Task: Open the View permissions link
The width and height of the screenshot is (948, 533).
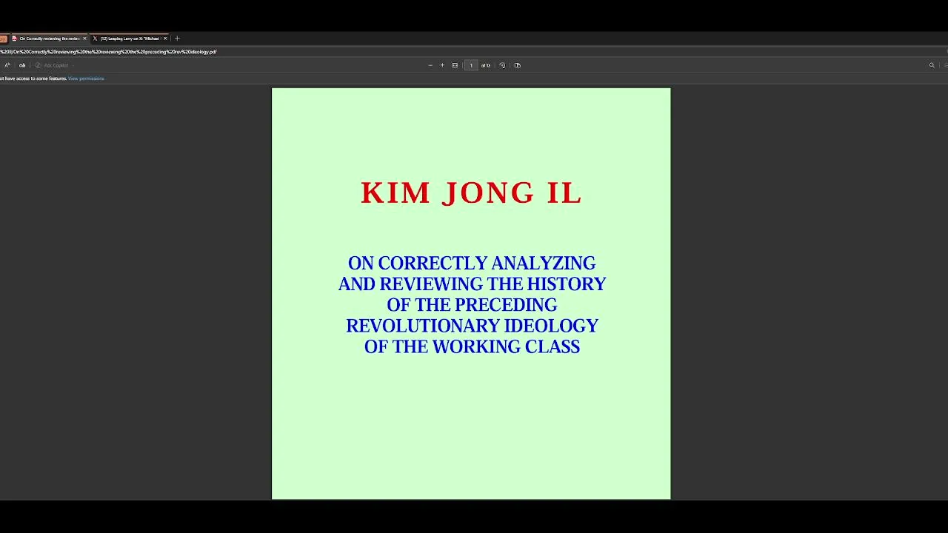Action: point(86,78)
